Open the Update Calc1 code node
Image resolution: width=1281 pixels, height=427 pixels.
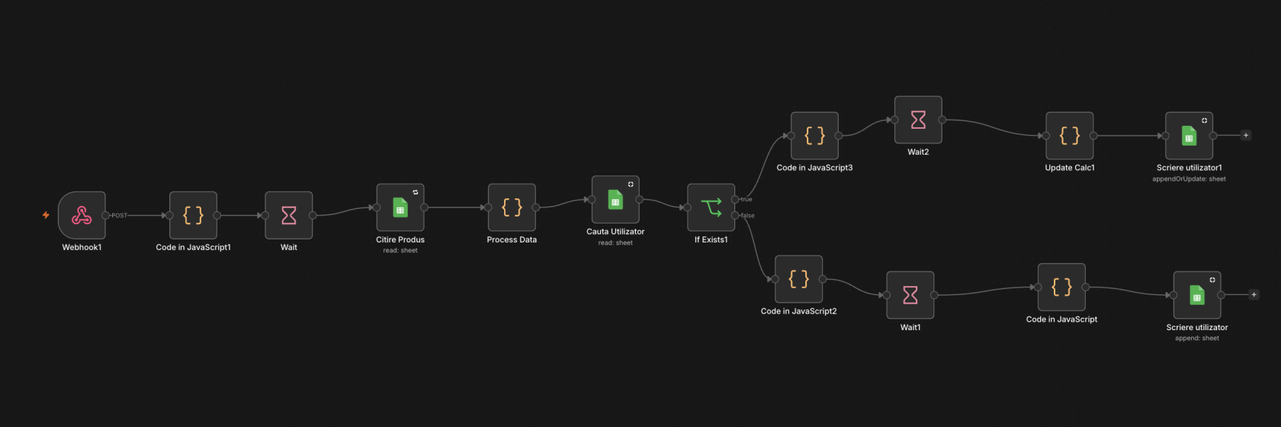(x=1070, y=136)
